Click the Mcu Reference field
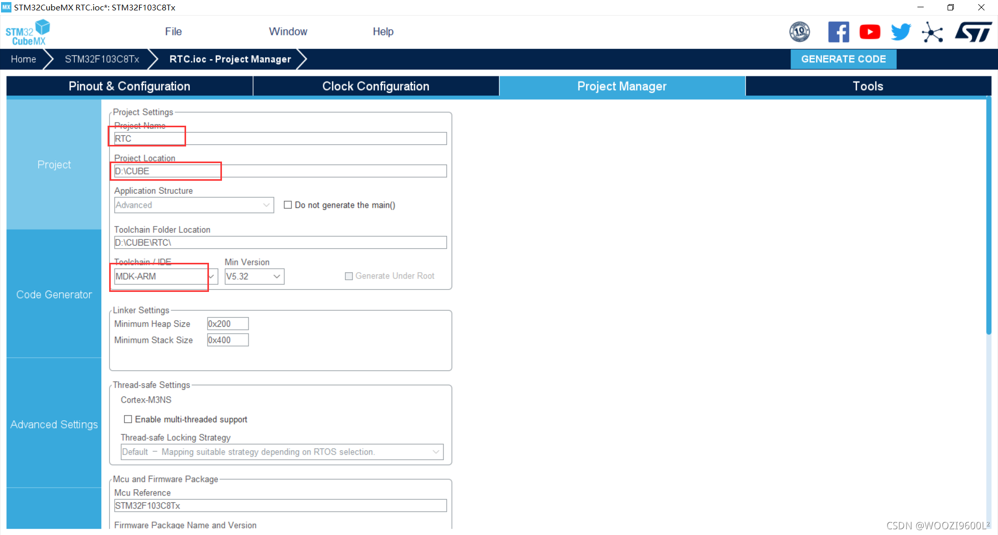 tap(280, 506)
